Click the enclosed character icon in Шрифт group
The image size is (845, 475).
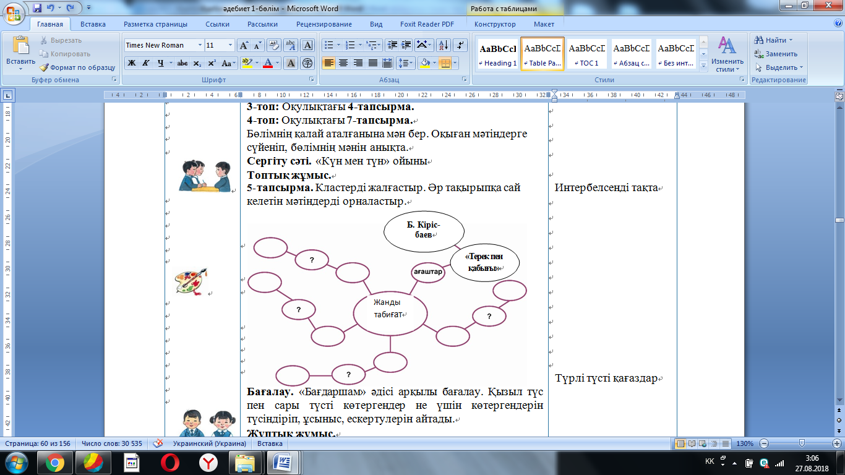tap(307, 63)
